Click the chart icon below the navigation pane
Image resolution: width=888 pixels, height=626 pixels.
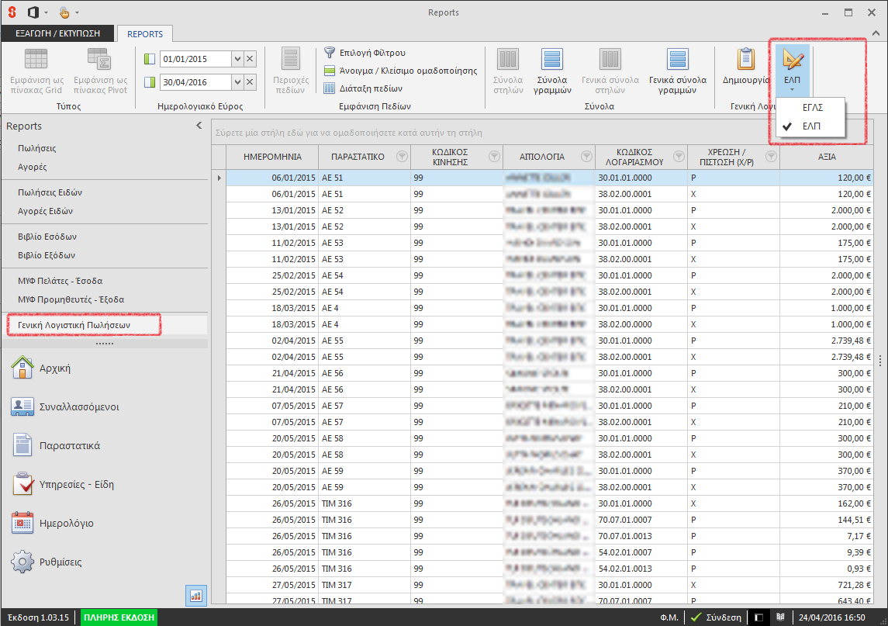click(196, 596)
